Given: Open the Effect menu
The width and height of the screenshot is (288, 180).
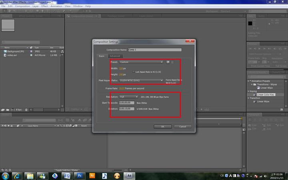Looking at the screenshot, I should pyautogui.click(x=45, y=6).
